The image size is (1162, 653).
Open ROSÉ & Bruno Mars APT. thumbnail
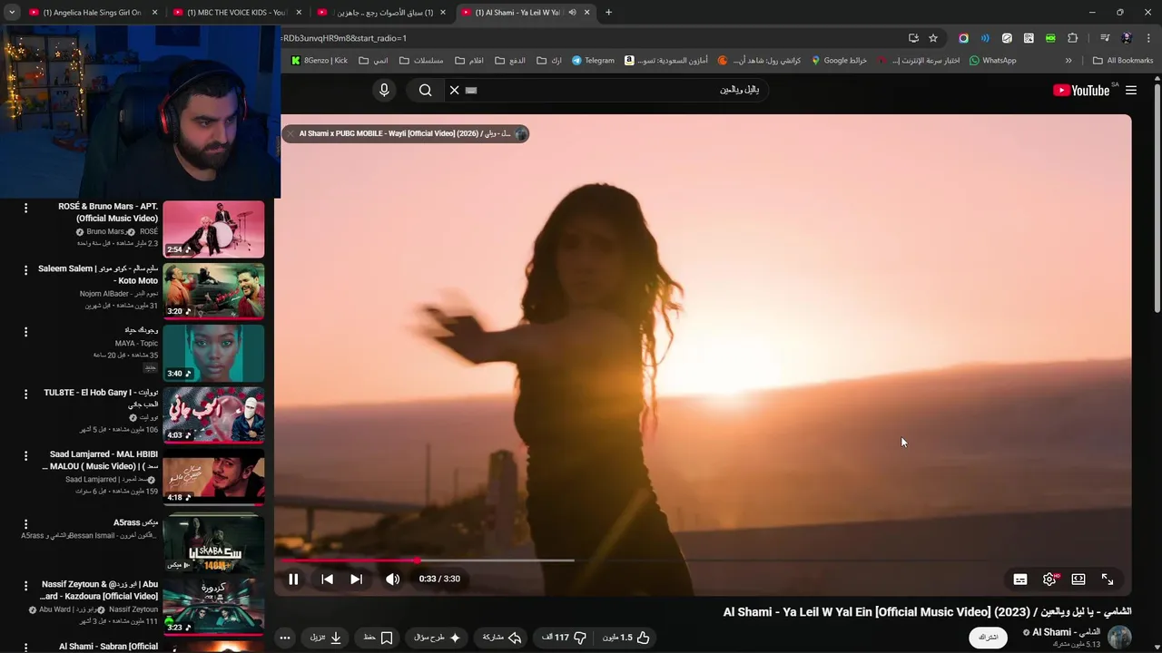213,229
